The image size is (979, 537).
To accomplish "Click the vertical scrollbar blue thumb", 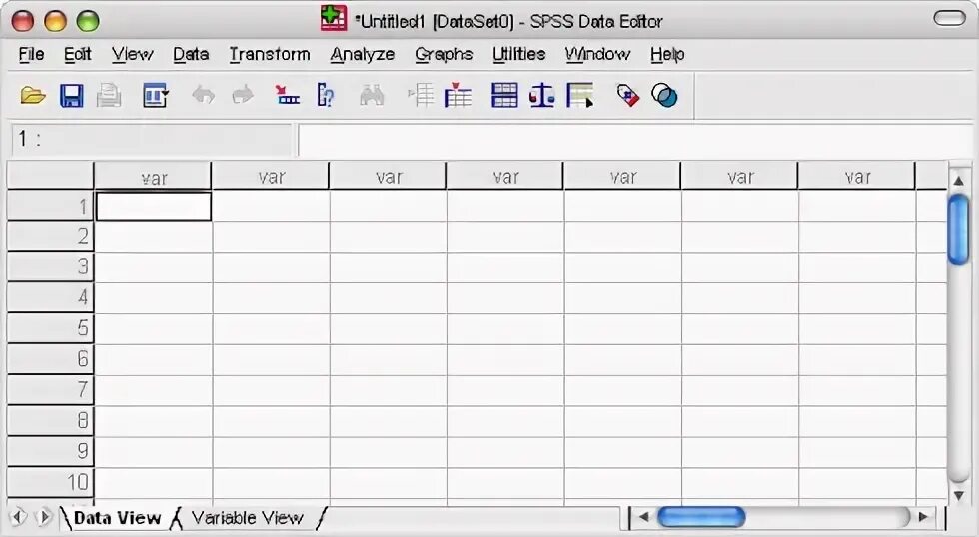I will click(x=958, y=229).
